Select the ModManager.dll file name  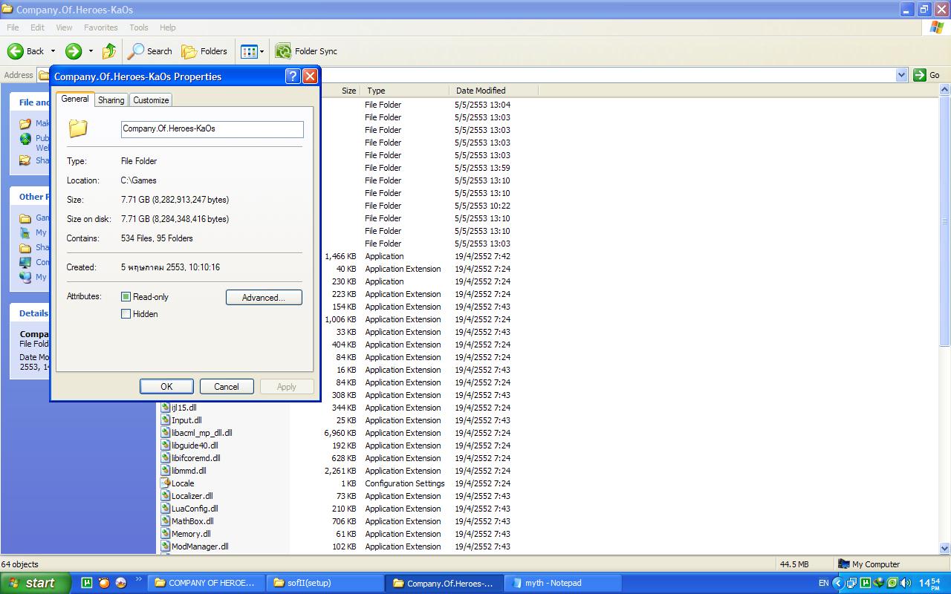(x=200, y=546)
